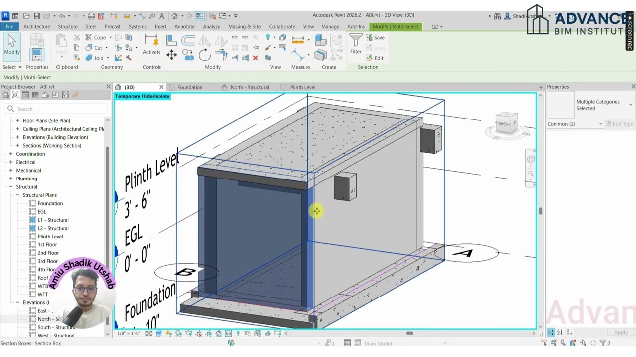Open the File menu
This screenshot has height=357, width=636.
tap(9, 26)
